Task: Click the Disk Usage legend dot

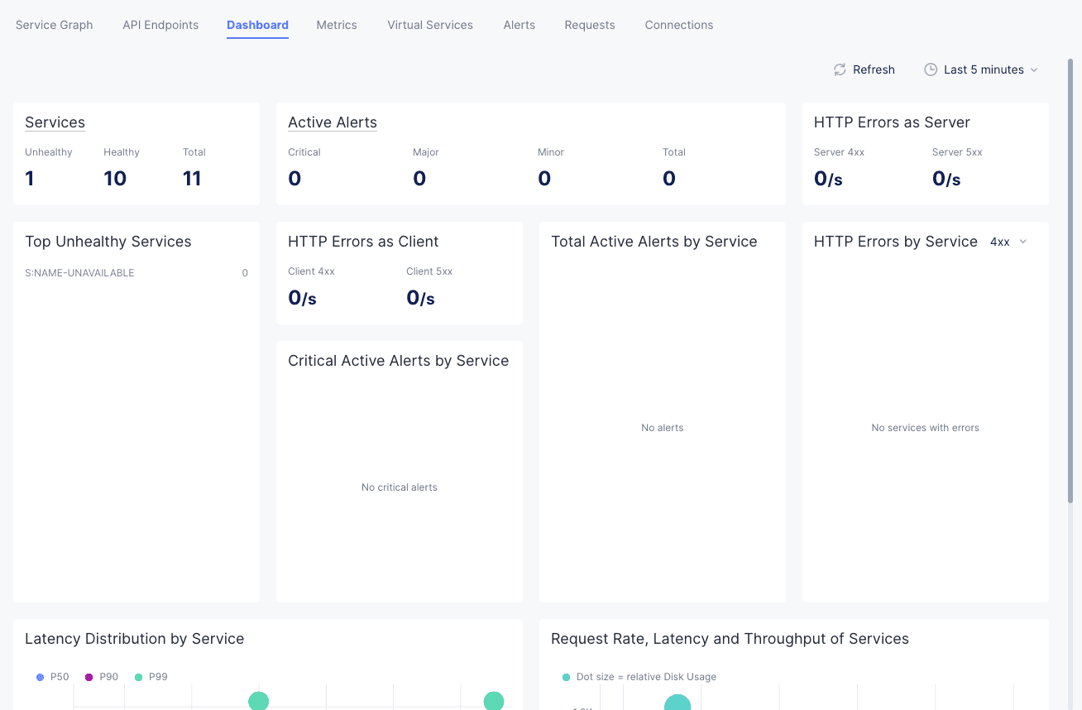Action: click(x=566, y=677)
